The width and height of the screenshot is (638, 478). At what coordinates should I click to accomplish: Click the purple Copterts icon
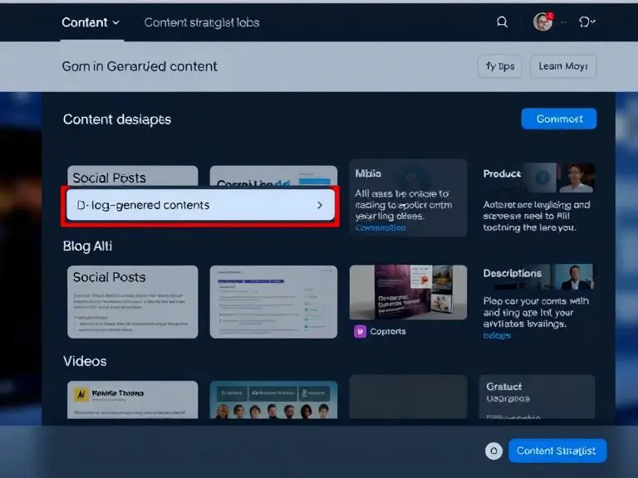[360, 331]
